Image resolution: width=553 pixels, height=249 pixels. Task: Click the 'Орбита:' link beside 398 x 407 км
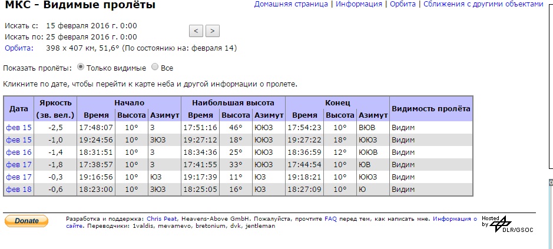tap(19, 48)
